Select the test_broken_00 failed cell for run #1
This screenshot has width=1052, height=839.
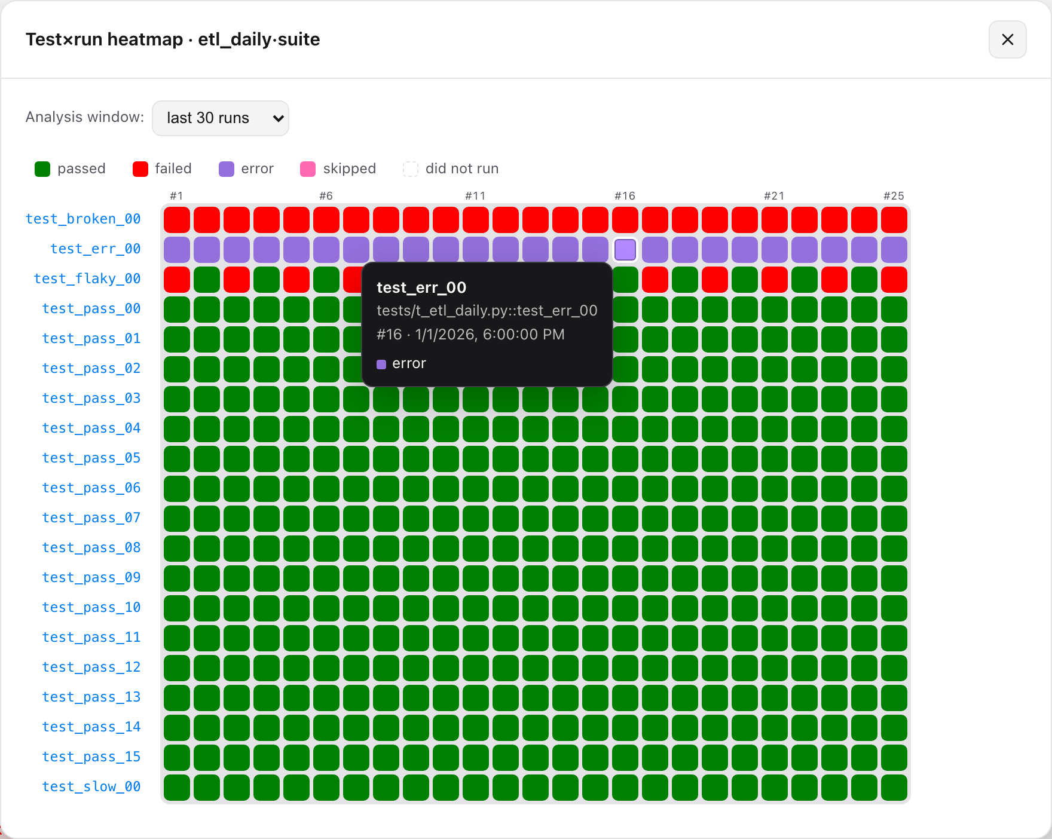tap(177, 220)
